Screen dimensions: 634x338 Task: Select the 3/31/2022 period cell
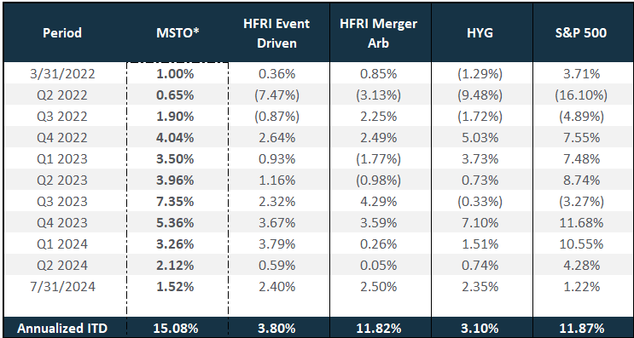pos(62,74)
